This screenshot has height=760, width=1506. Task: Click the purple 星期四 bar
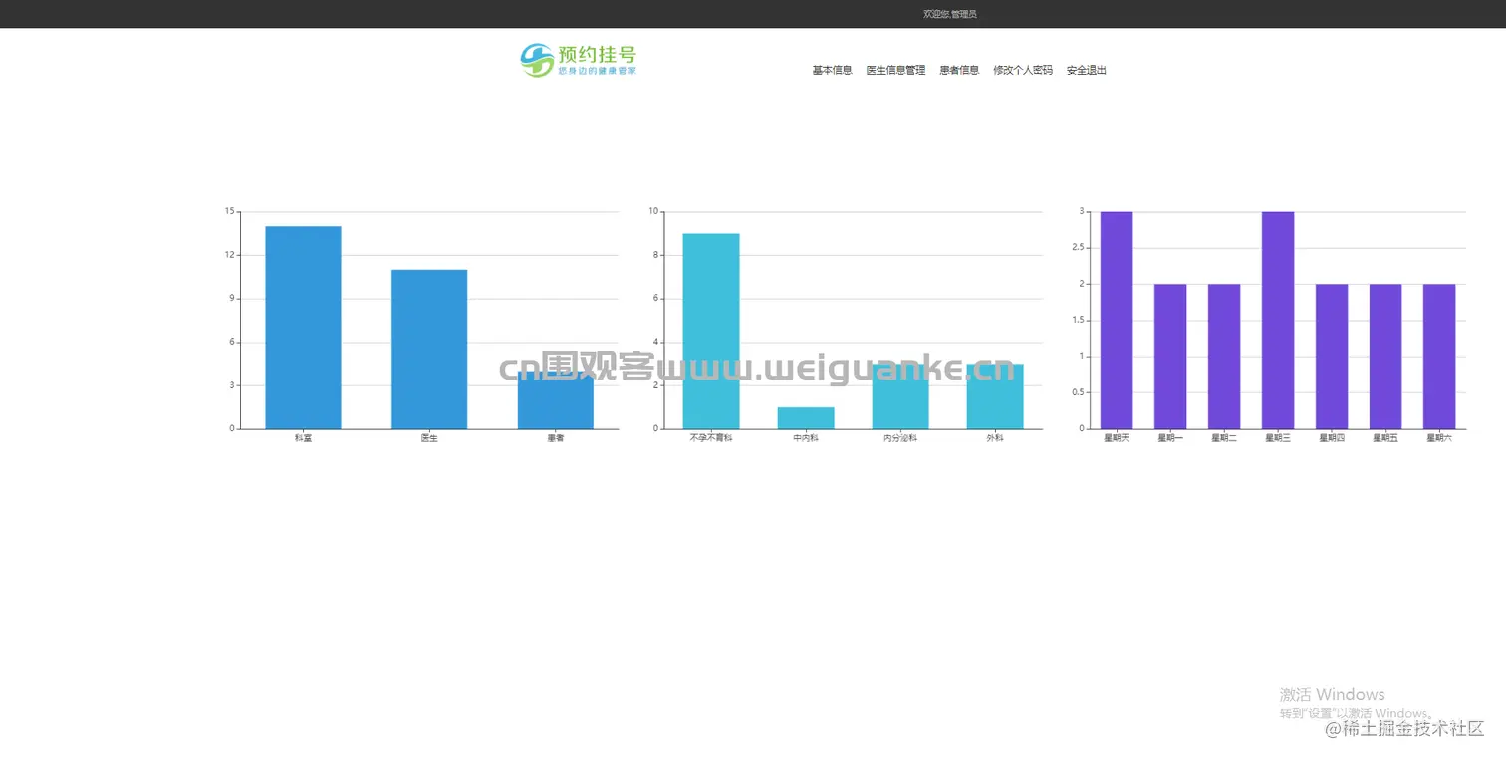(1332, 357)
